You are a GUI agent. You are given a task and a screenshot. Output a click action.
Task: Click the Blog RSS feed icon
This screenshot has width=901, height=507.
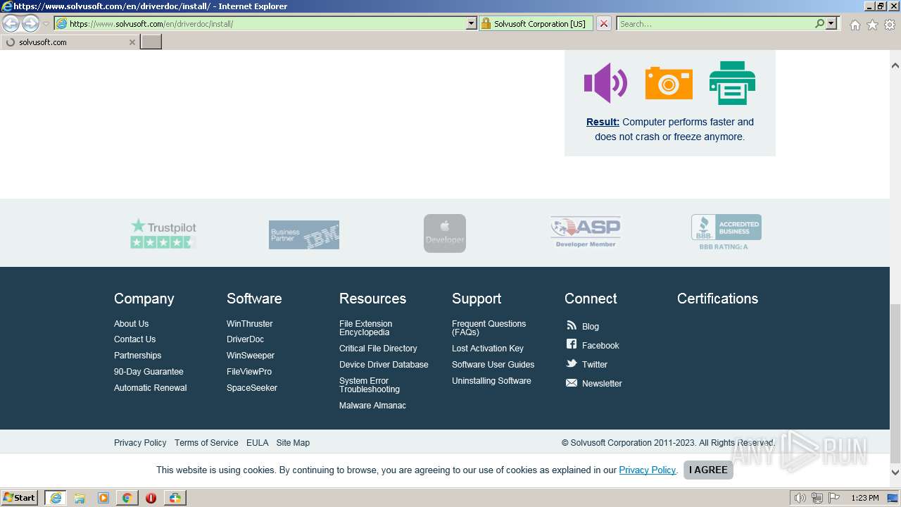[572, 325]
